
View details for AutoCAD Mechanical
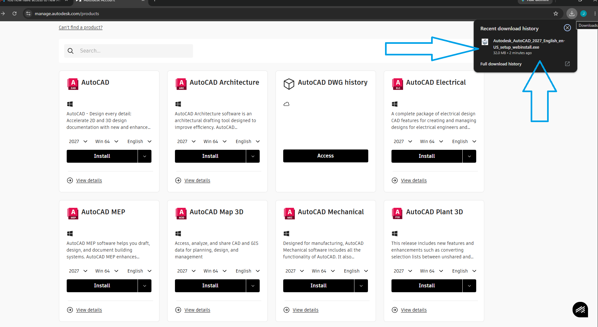[305, 310]
